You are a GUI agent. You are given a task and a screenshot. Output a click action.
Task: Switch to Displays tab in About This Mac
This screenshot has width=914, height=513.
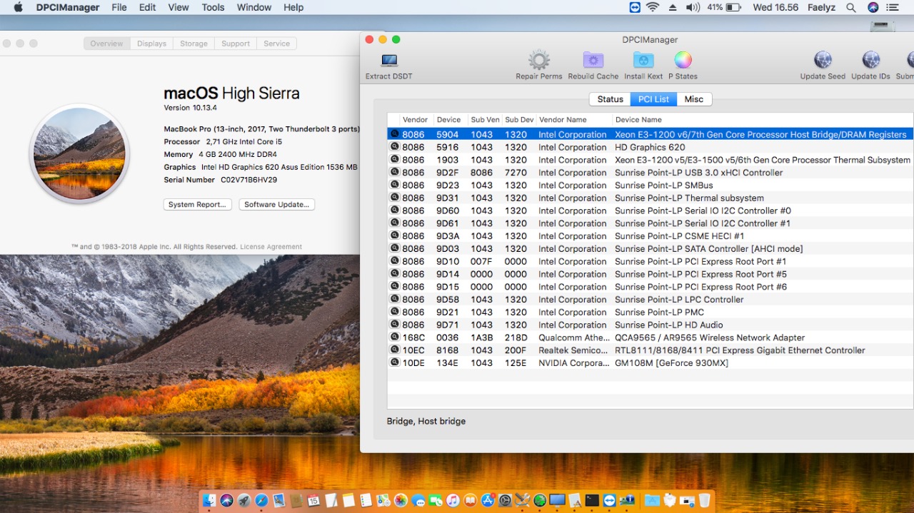151,44
